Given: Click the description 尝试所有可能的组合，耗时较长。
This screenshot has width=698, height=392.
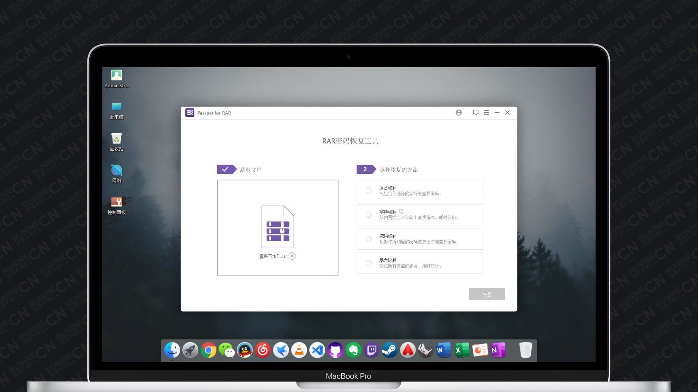Looking at the screenshot, I should (x=411, y=266).
